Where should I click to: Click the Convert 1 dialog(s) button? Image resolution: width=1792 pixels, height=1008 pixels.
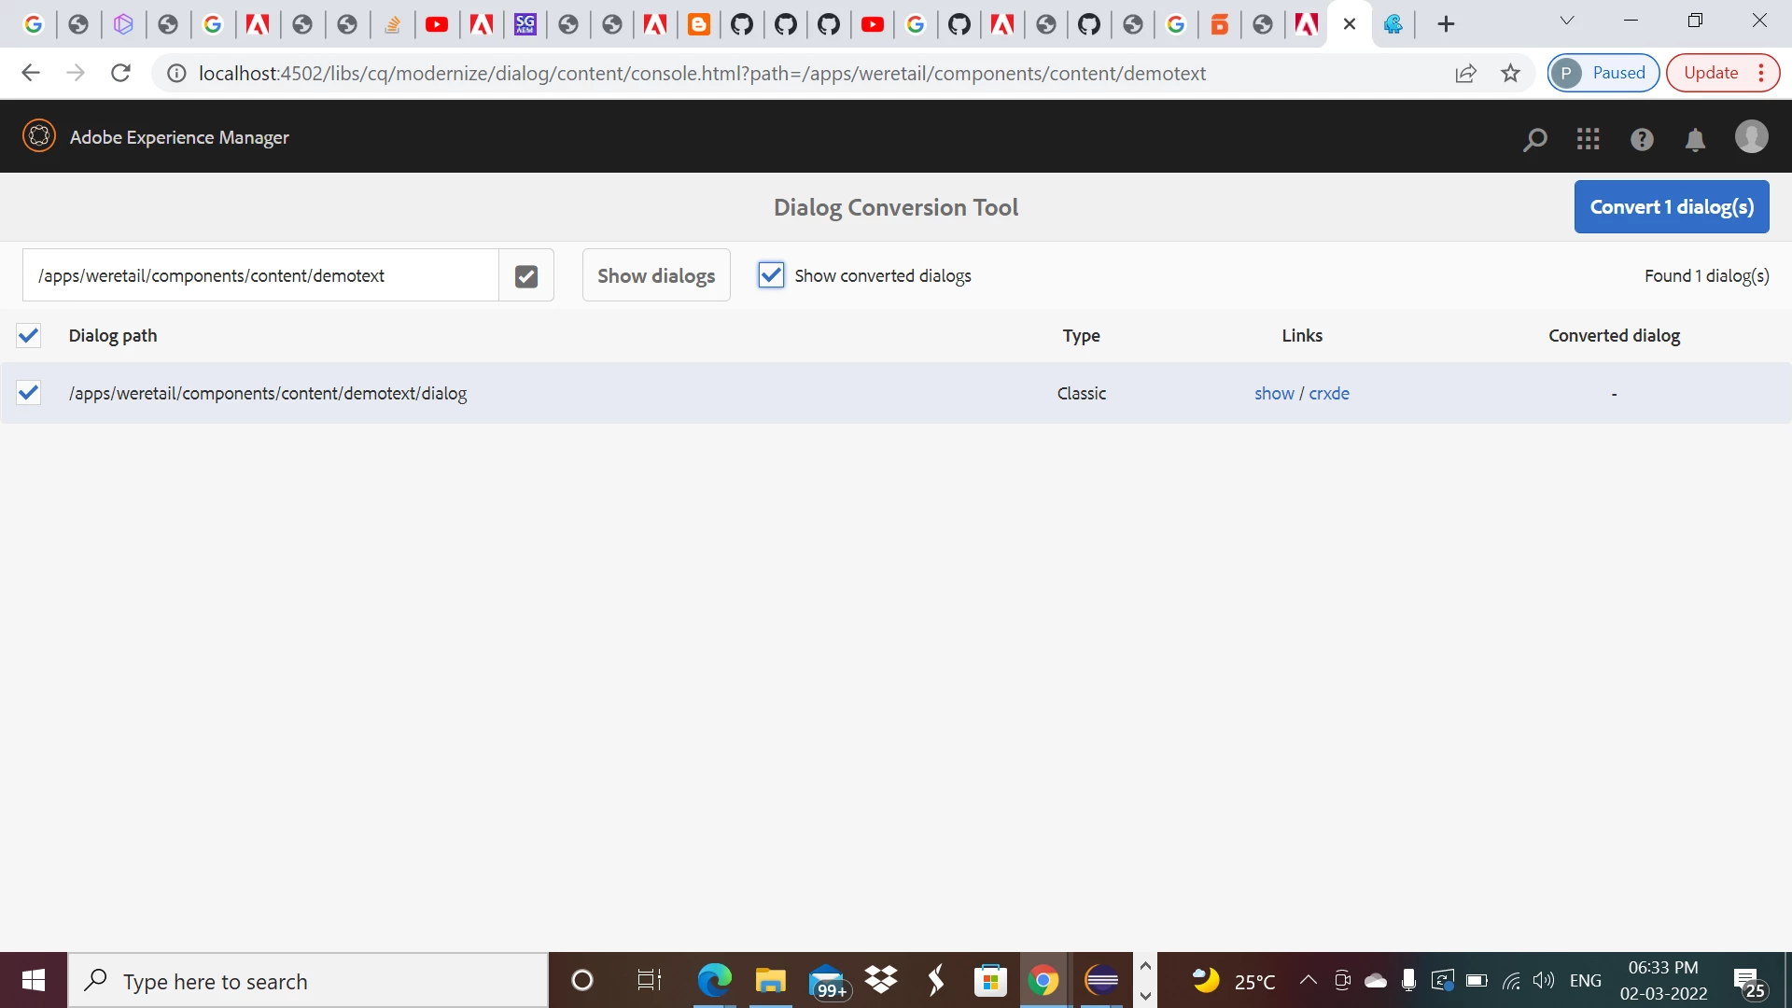1671,207
